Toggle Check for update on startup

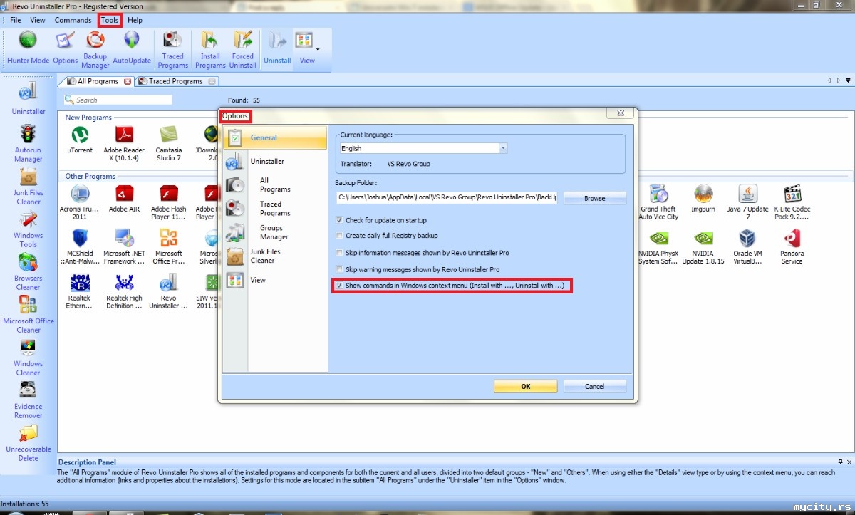[x=339, y=220]
